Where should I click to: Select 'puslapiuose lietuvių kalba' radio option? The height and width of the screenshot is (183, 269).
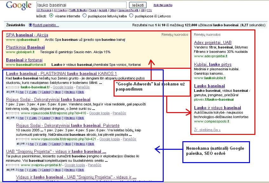[84, 16]
